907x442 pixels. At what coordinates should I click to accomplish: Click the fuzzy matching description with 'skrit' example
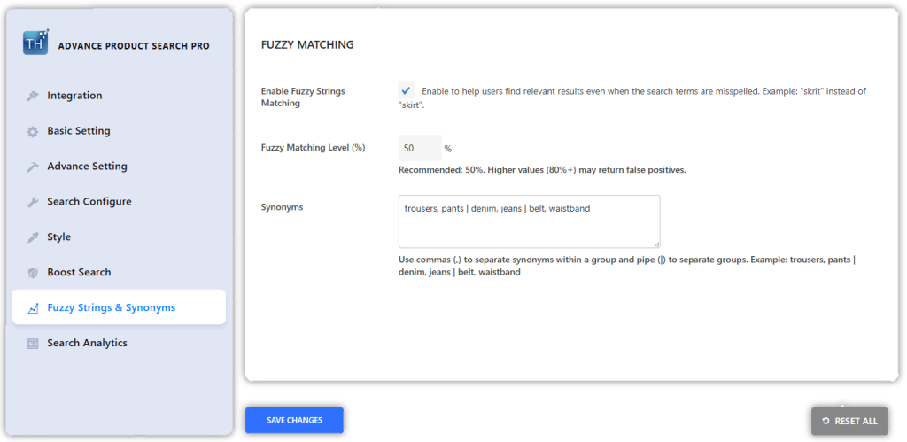pos(632,98)
